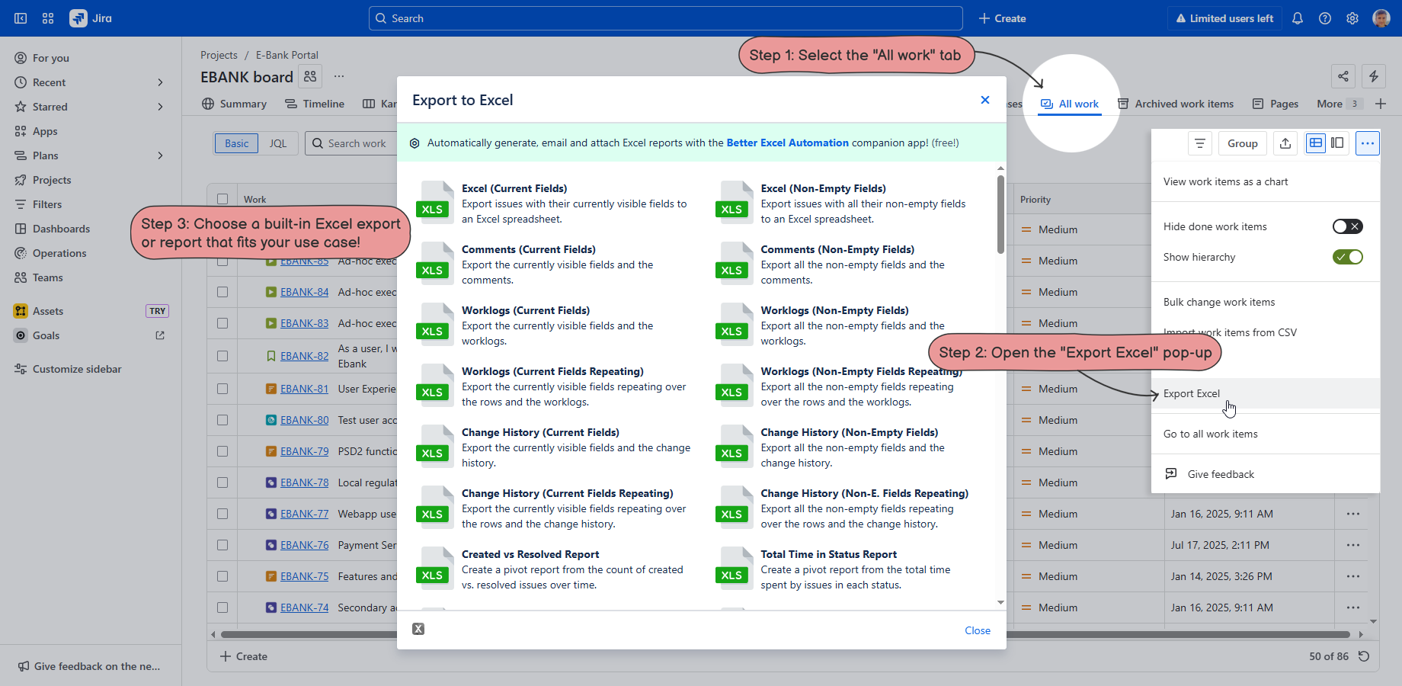
Task: Choose Bulk change work items
Action: point(1266,302)
